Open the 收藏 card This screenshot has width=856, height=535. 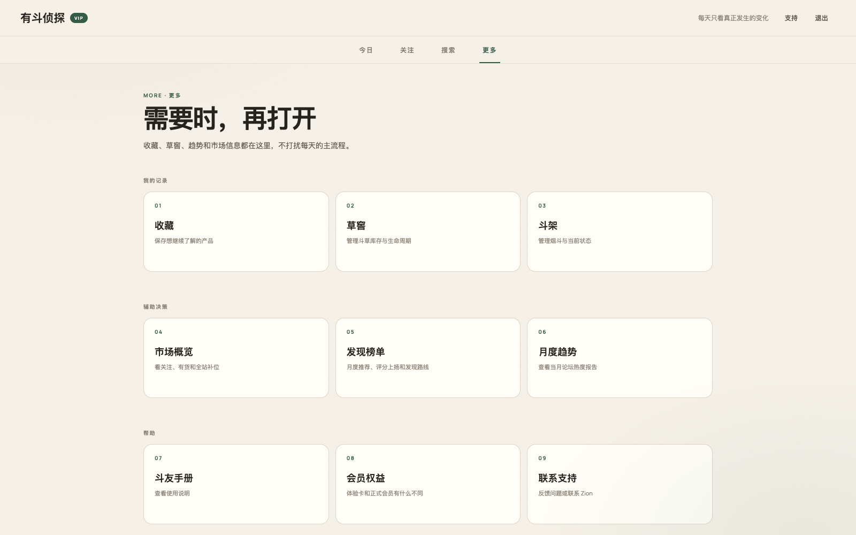(236, 232)
